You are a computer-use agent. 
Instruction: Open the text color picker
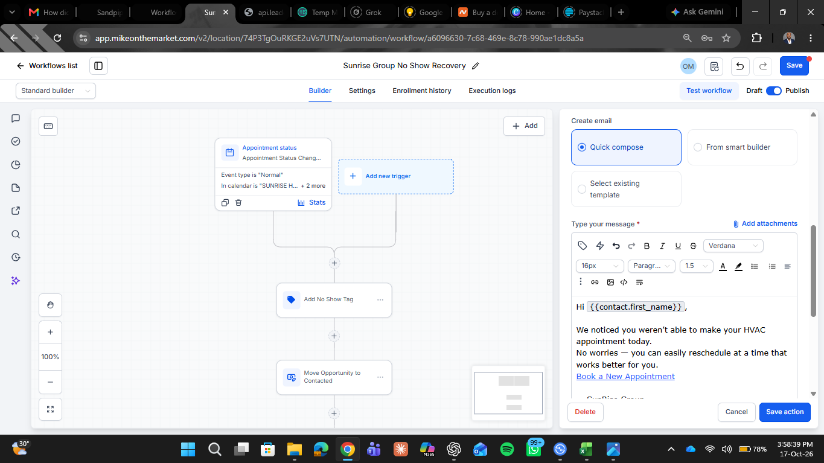pos(723,266)
